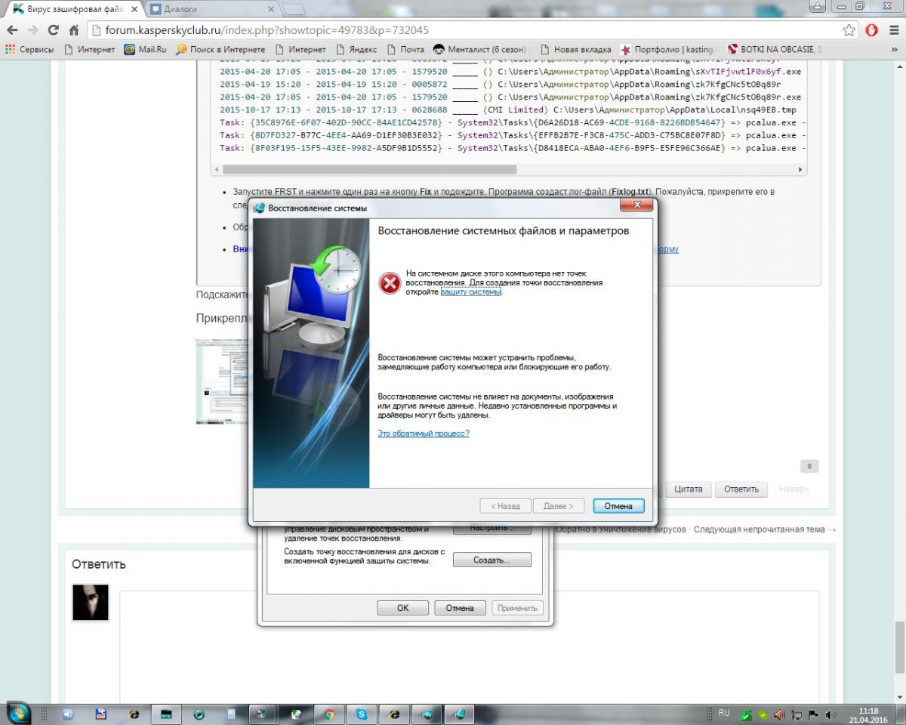This screenshot has width=906, height=725.
Task: Click the Google Chrome taskbar icon
Action: click(x=329, y=713)
